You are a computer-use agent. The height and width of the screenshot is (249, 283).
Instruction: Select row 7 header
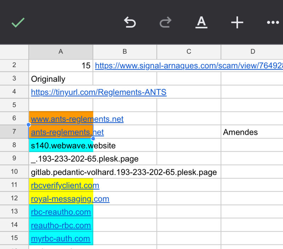(14, 132)
